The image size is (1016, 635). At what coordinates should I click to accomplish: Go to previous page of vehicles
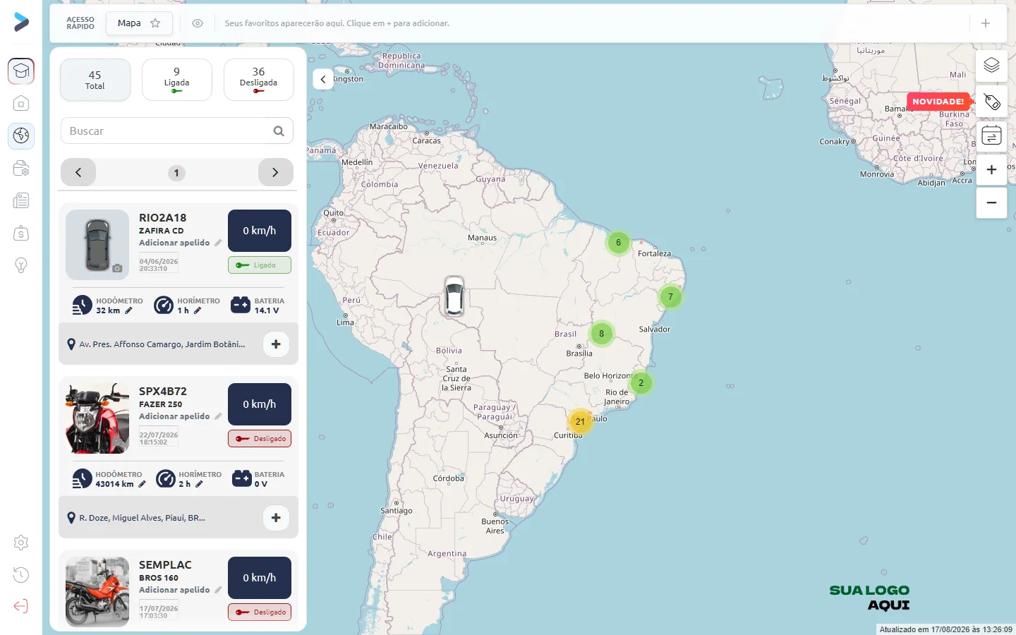78,172
